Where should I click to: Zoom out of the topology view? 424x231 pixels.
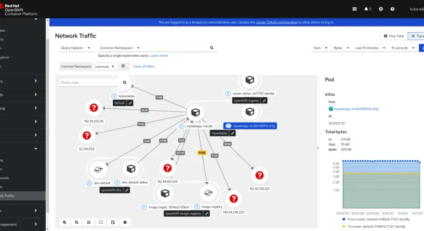coord(77,222)
